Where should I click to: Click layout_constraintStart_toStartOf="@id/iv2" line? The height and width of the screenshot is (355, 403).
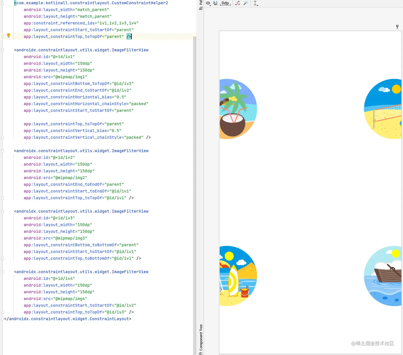pyautogui.click(x=80, y=306)
